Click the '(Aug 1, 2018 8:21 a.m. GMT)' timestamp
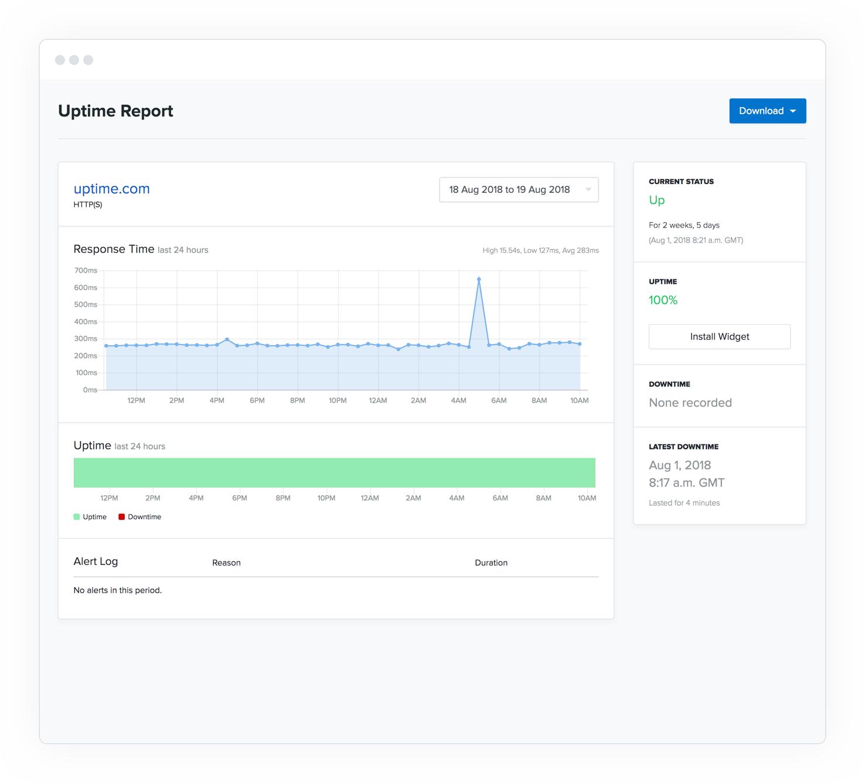 coord(696,240)
